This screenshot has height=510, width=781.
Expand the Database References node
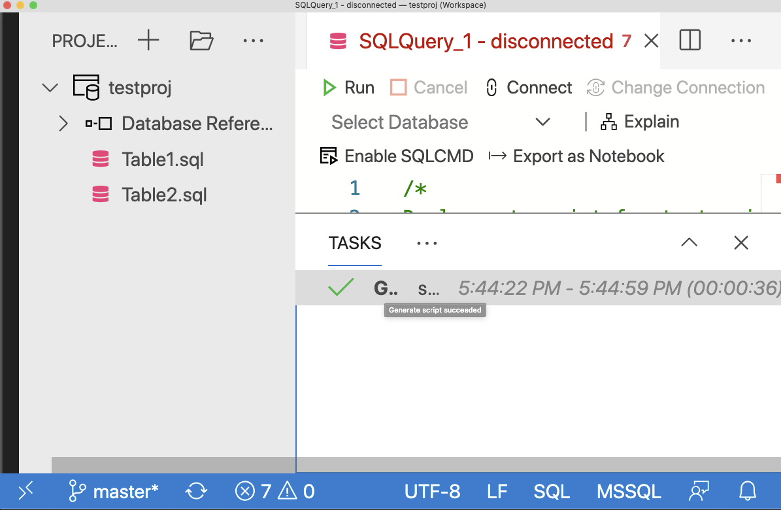click(x=63, y=123)
